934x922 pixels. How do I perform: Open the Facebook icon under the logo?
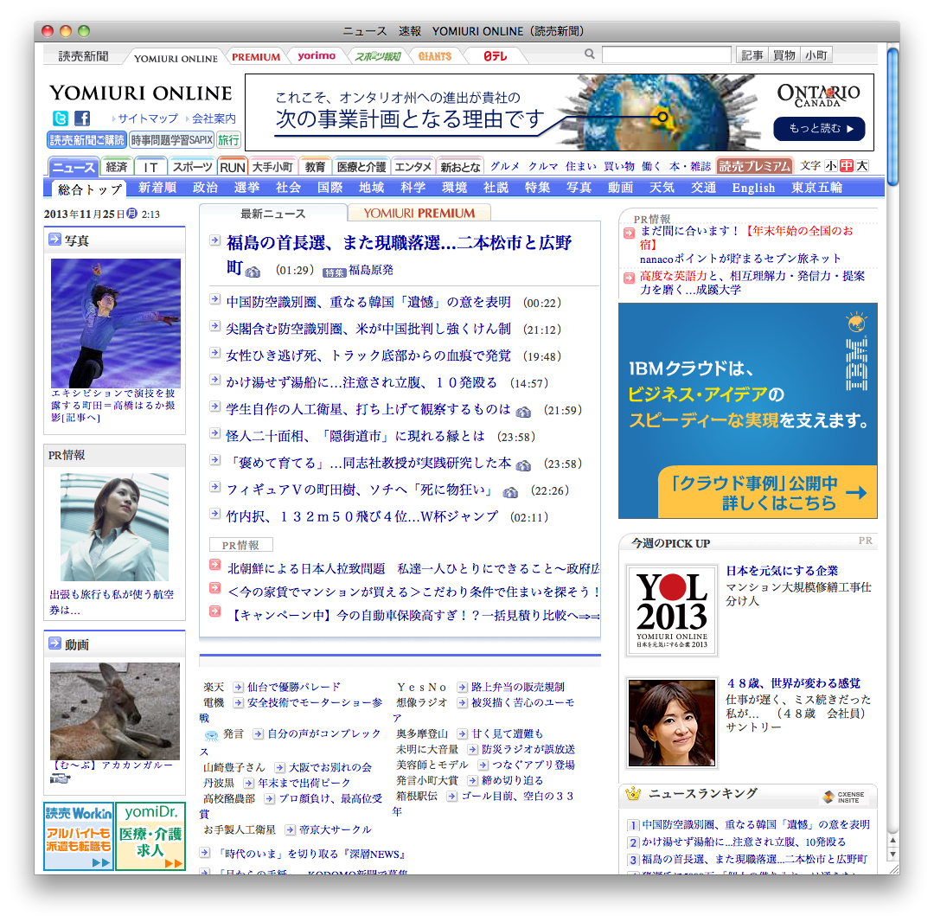[82, 118]
